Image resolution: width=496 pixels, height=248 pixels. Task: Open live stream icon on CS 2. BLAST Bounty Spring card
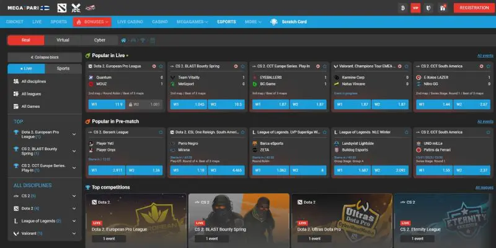point(236,66)
